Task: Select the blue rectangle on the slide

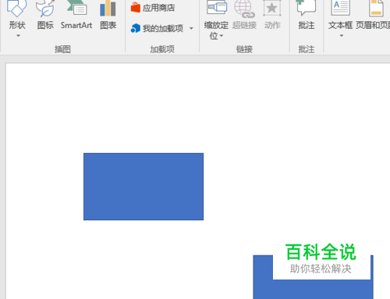Action: (144, 187)
